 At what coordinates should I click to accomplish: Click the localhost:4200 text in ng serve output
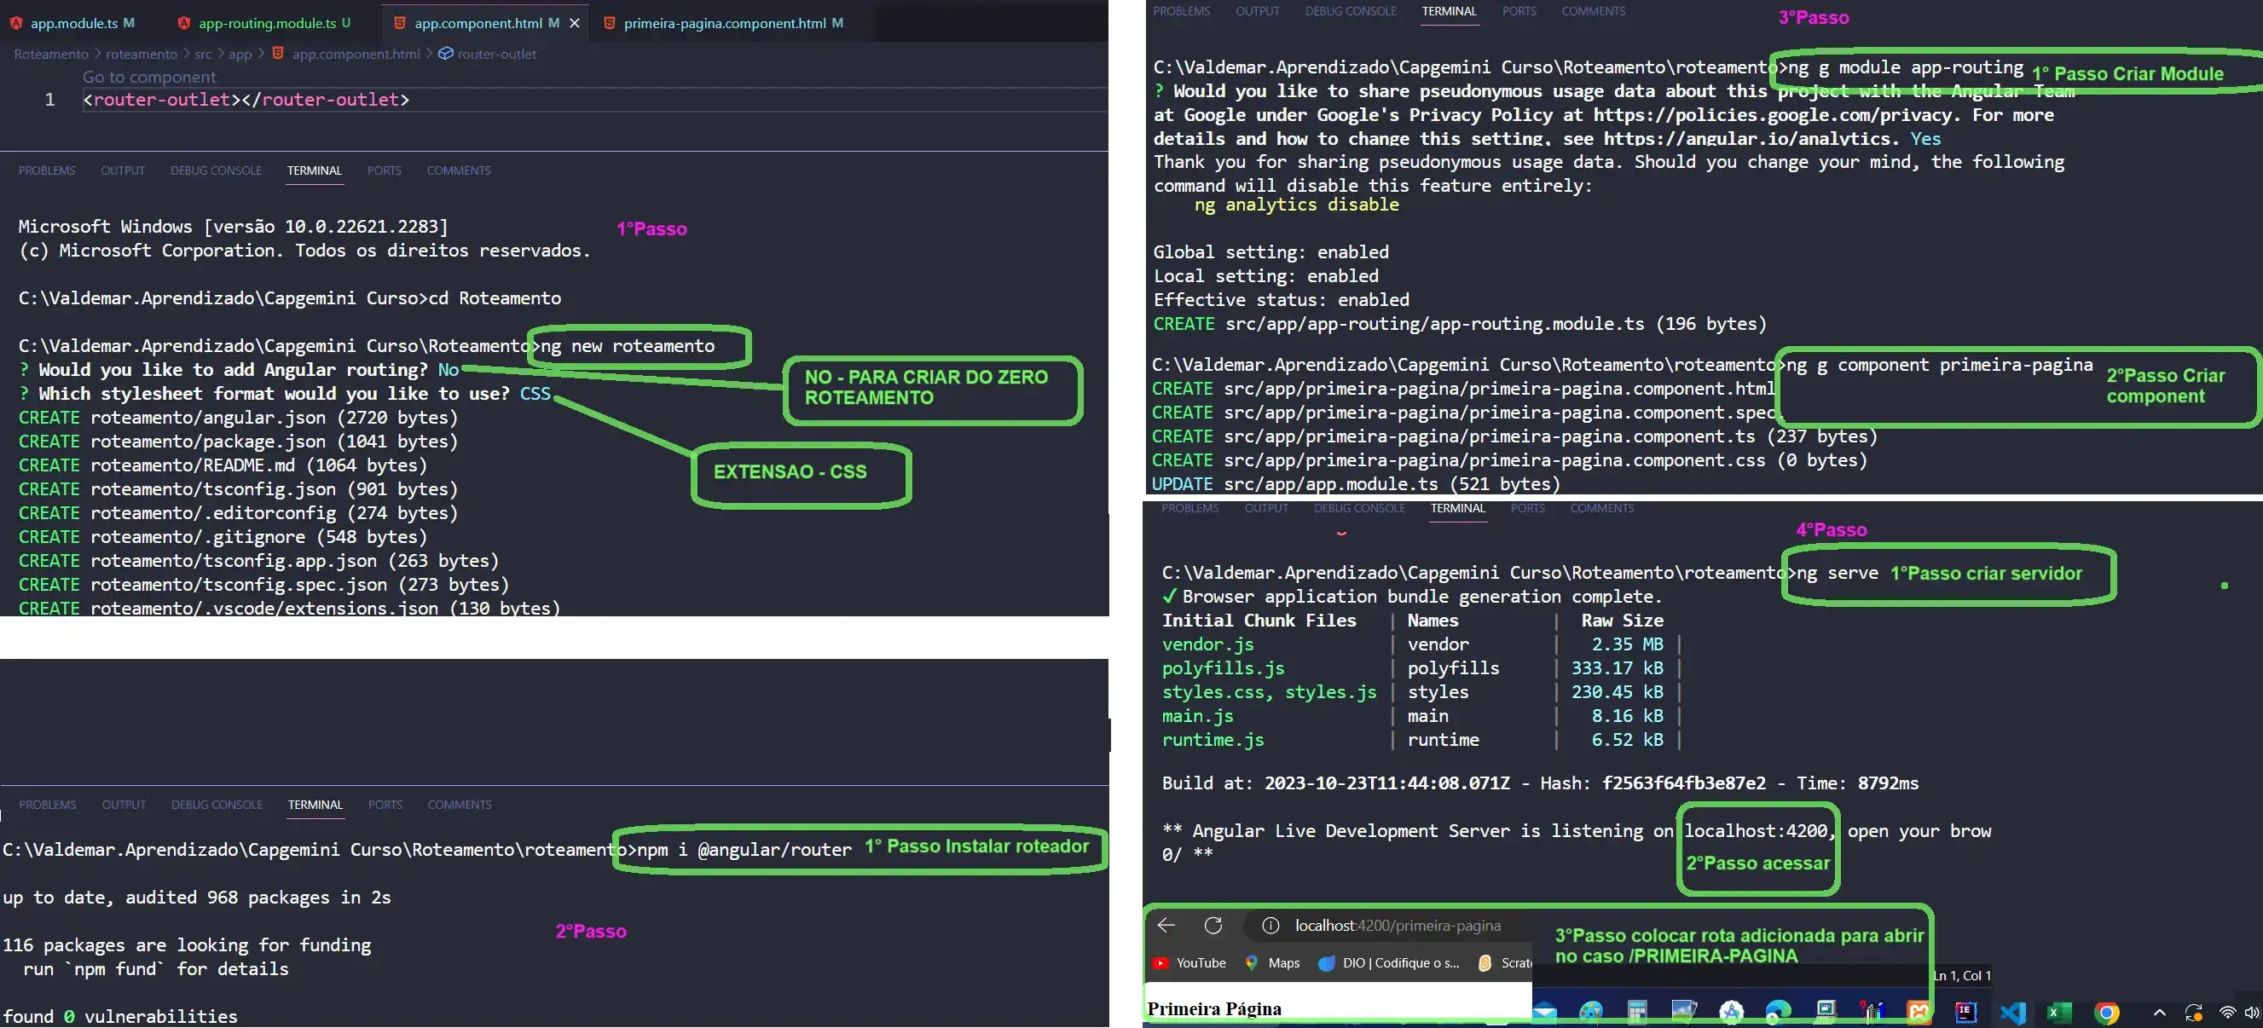(1755, 830)
